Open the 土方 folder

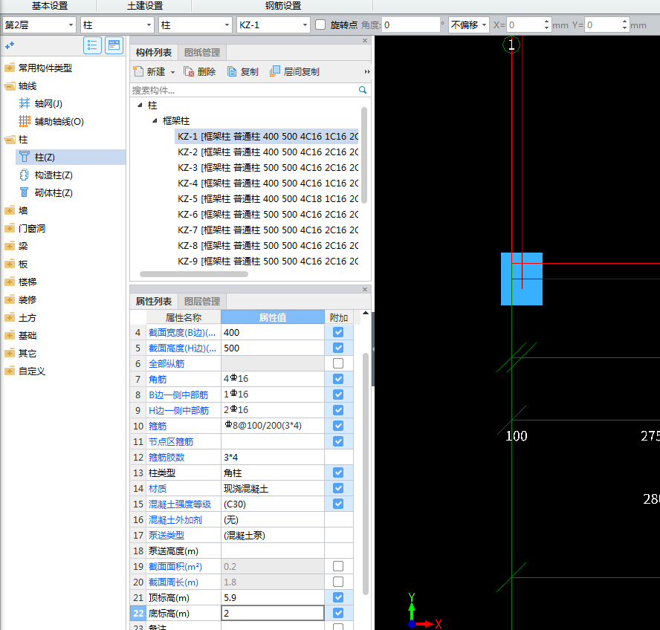(21, 318)
